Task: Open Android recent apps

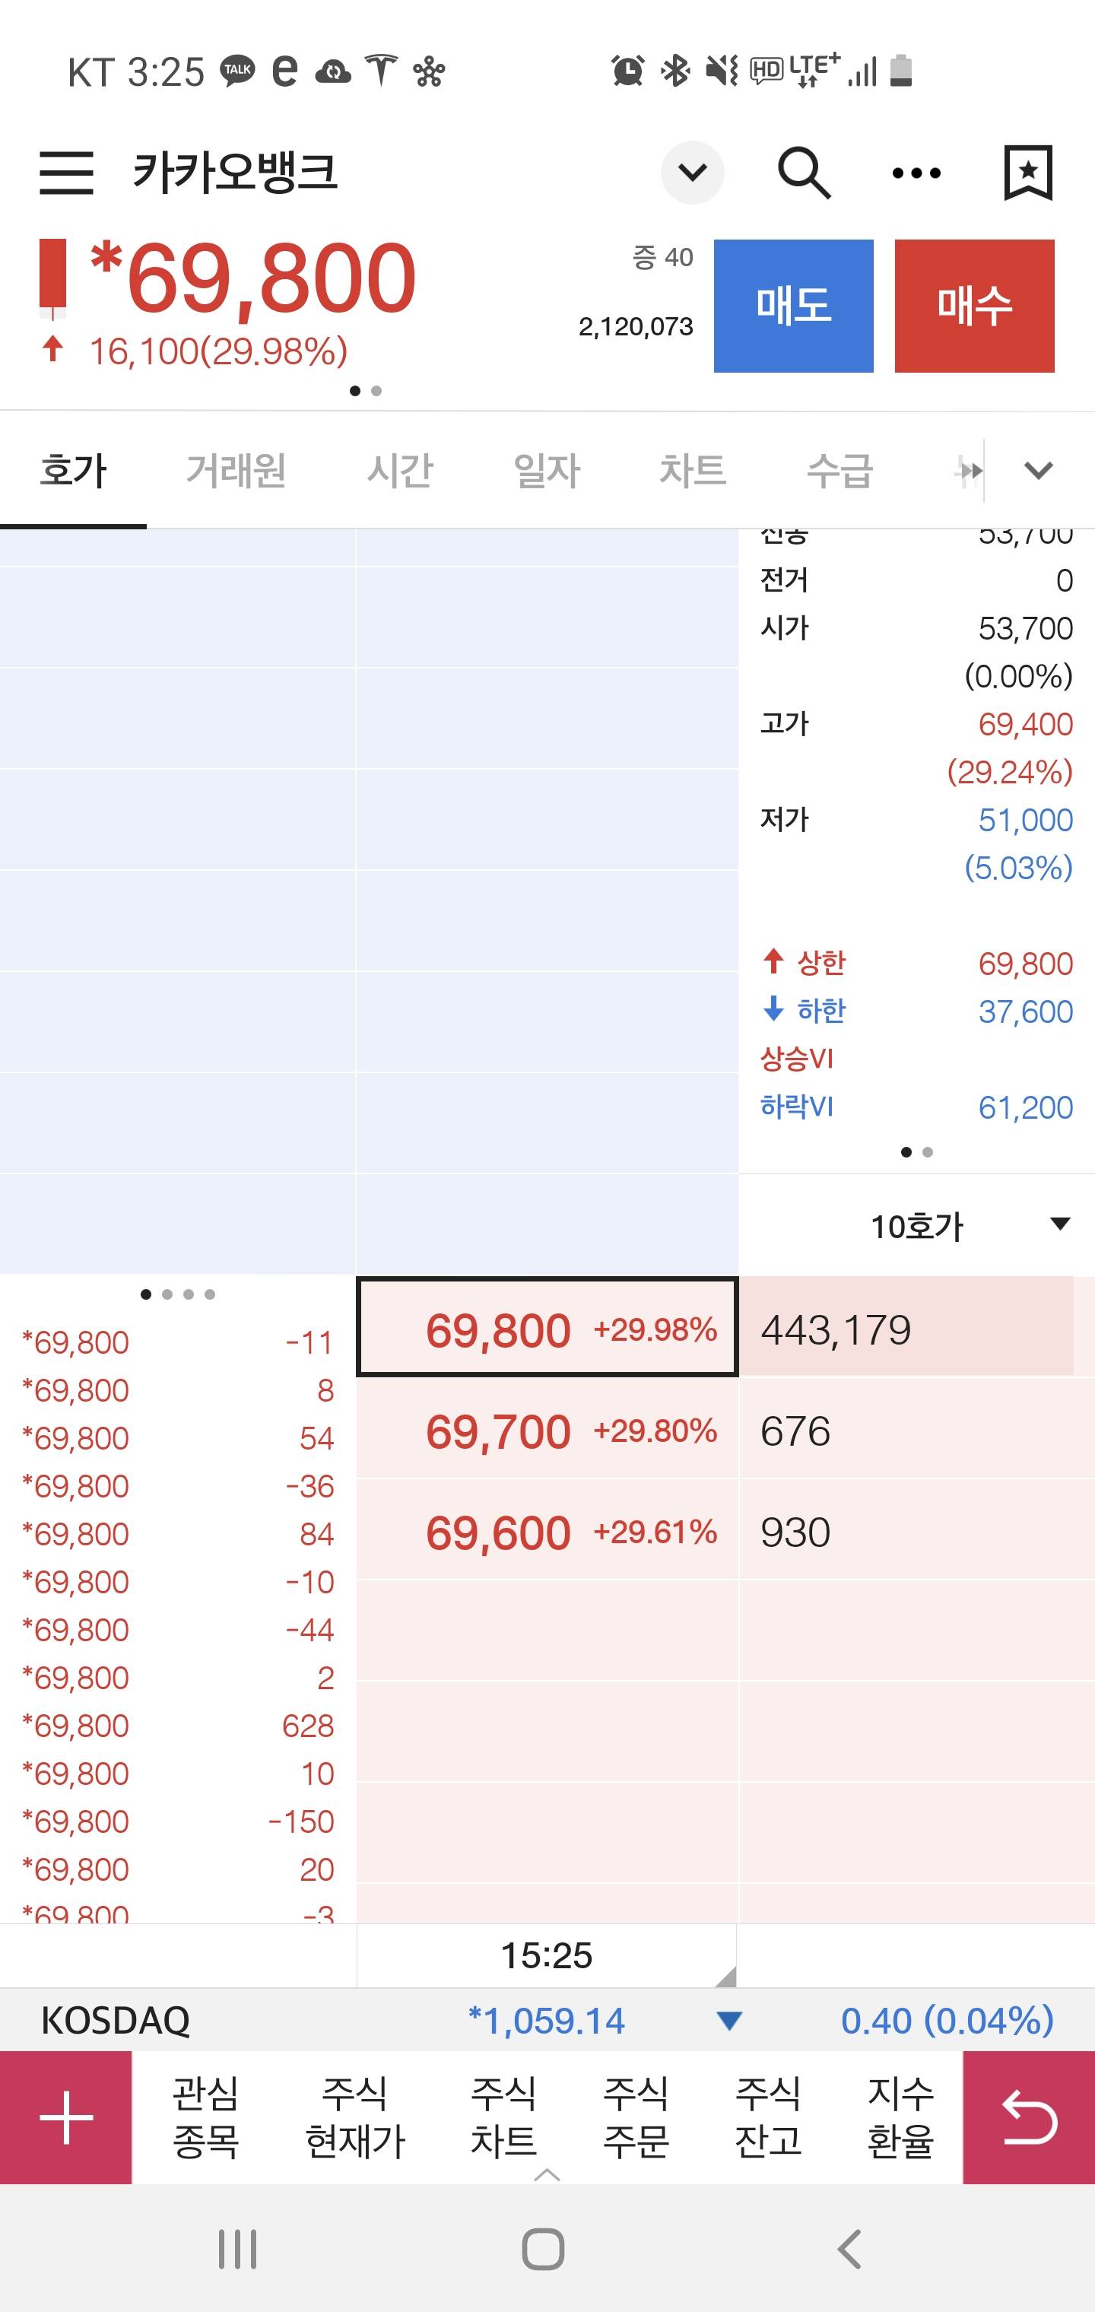Action: (238, 2249)
